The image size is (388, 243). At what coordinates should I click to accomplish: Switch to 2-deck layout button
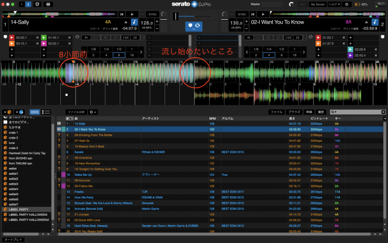click(x=28, y=4)
